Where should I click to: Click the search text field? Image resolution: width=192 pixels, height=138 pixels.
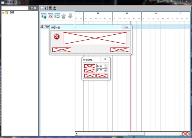coord(15,8)
